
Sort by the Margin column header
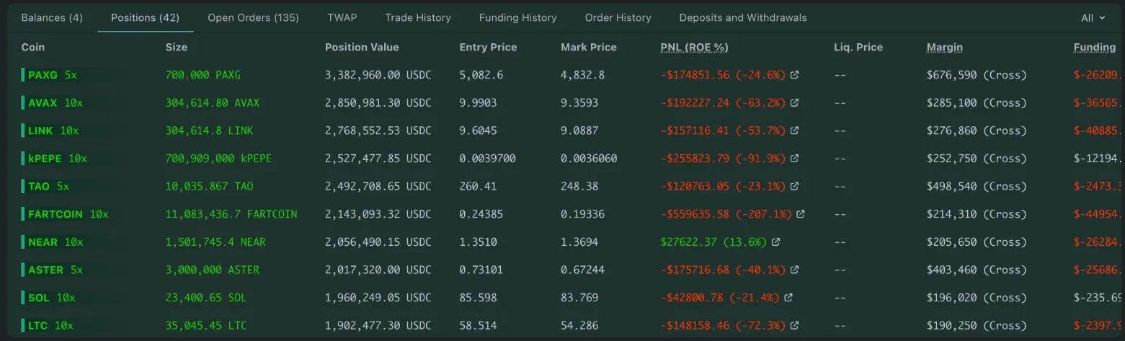[x=944, y=47]
